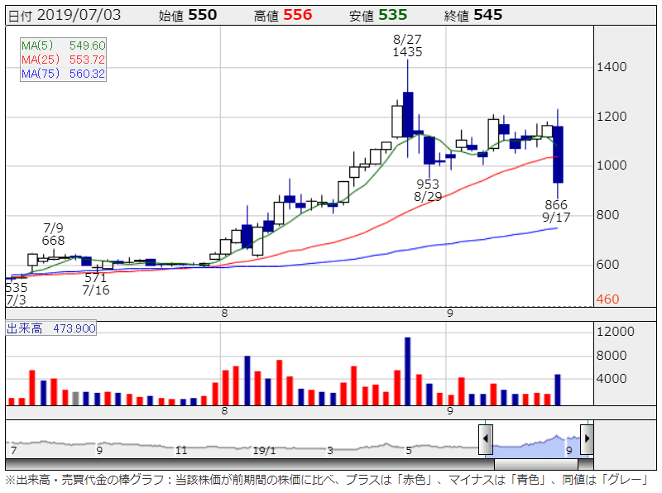Click the 19/1 label in the overview timeline

point(264,451)
